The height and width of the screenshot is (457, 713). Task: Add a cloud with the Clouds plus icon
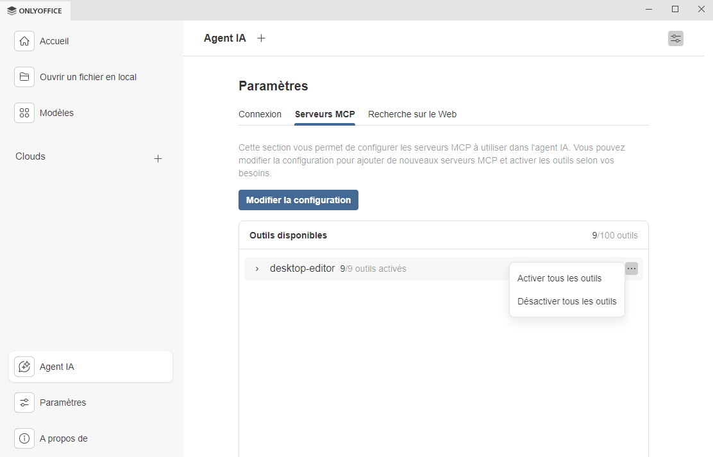point(158,158)
